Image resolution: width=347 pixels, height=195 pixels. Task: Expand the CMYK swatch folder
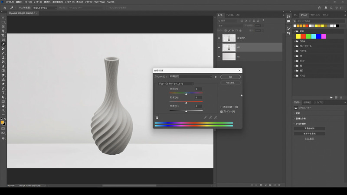click(294, 41)
